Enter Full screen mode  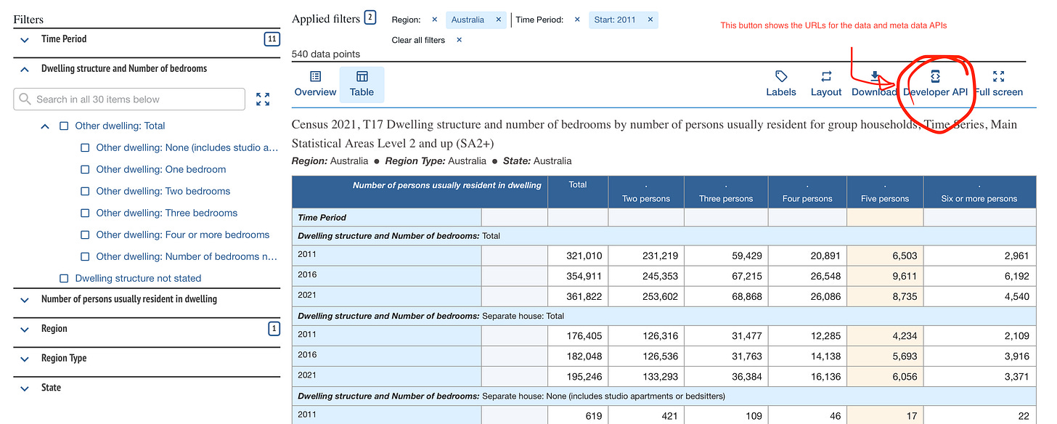point(998,78)
